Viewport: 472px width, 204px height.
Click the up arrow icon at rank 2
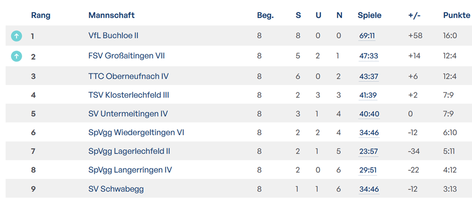[16, 56]
